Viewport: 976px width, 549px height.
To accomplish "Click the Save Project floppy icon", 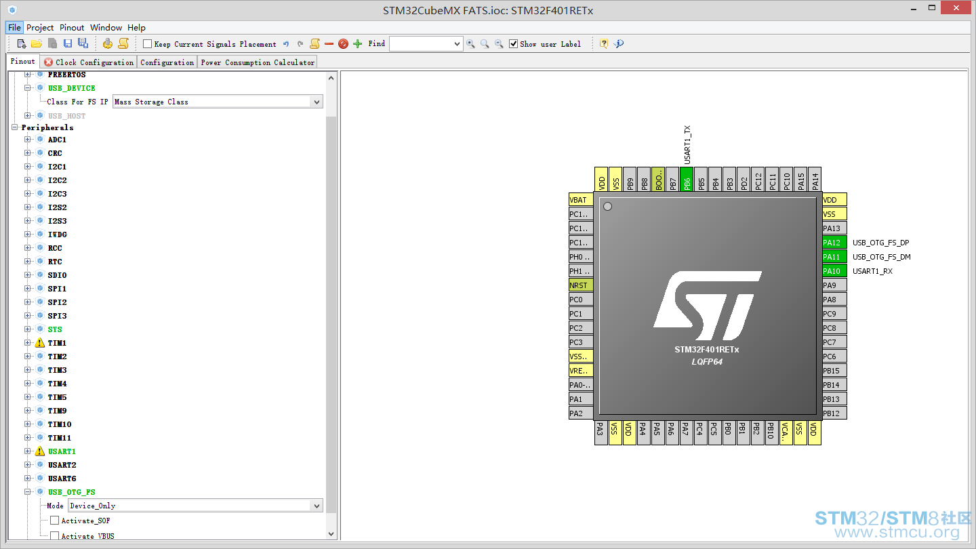I will (68, 43).
